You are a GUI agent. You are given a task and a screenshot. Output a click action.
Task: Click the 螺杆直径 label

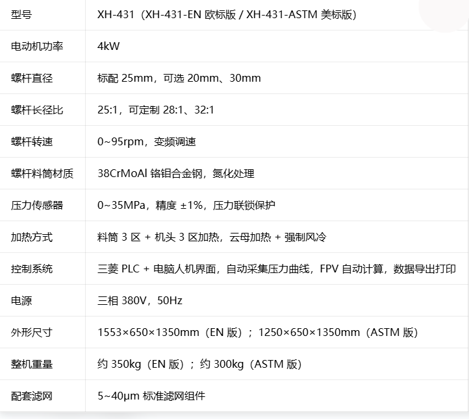pos(32,78)
